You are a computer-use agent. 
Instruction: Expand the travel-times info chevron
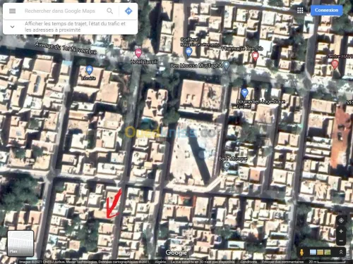pyautogui.click(x=12, y=27)
